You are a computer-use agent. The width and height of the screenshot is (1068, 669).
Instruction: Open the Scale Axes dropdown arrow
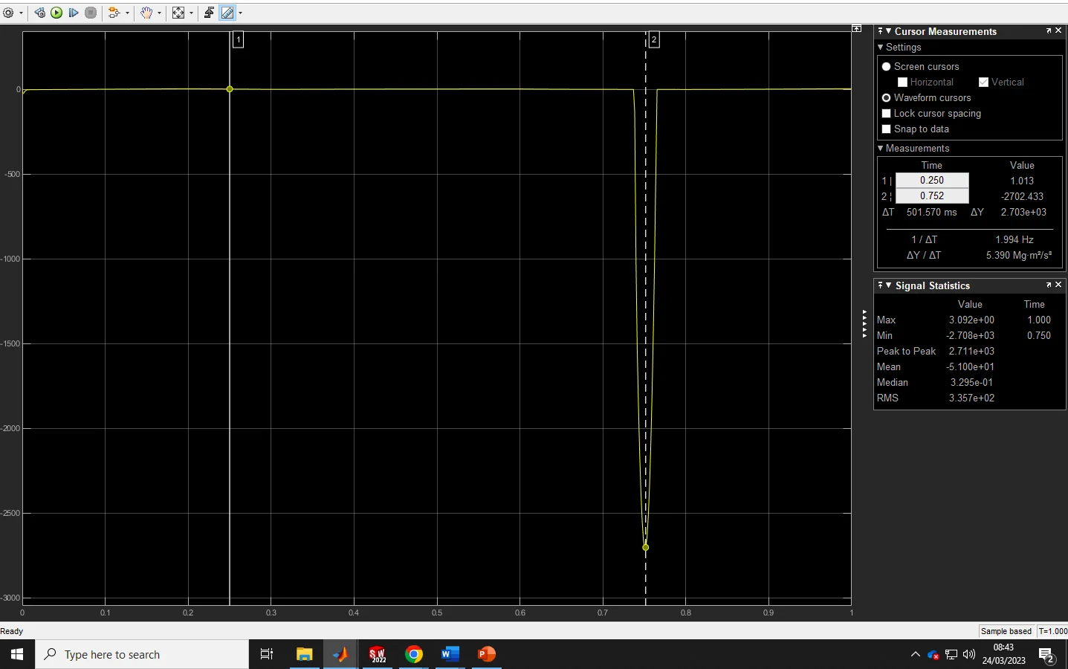(x=191, y=13)
